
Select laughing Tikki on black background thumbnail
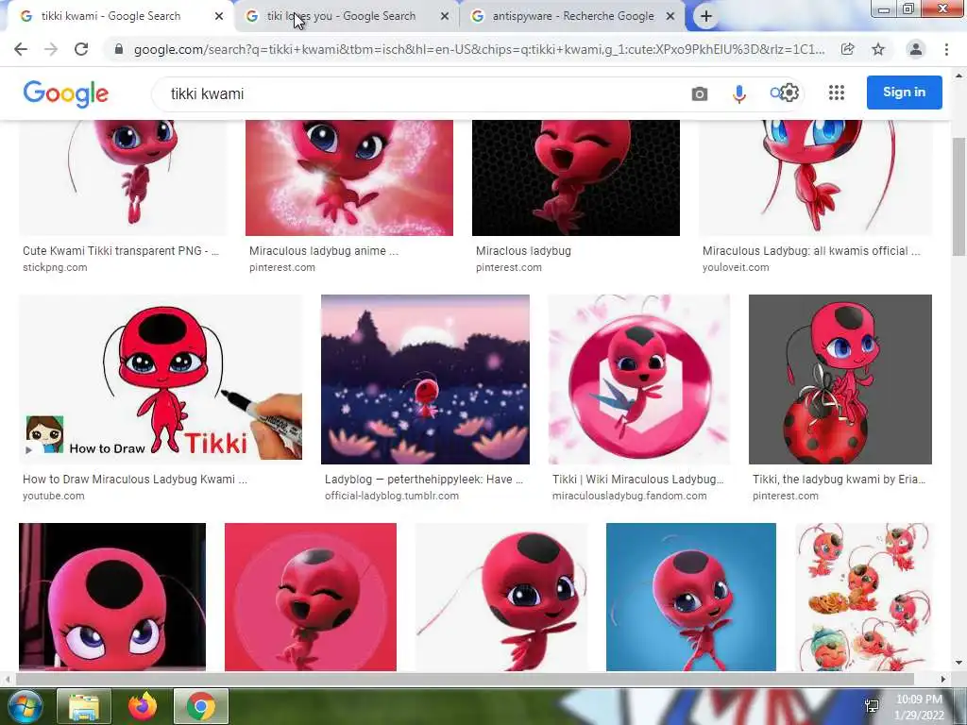575,177
